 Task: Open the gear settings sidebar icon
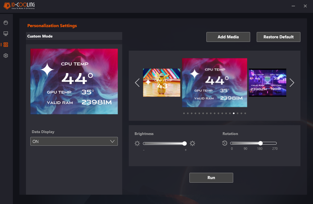tap(6, 56)
